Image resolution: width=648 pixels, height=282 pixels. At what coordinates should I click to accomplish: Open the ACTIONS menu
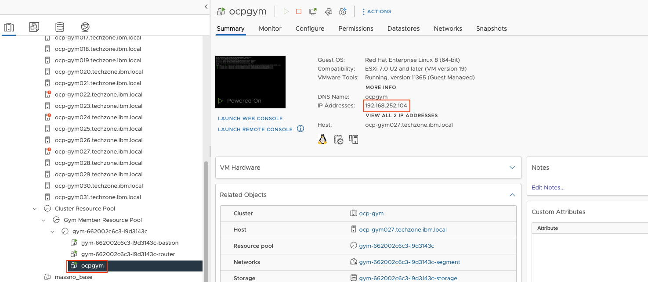[x=376, y=11]
